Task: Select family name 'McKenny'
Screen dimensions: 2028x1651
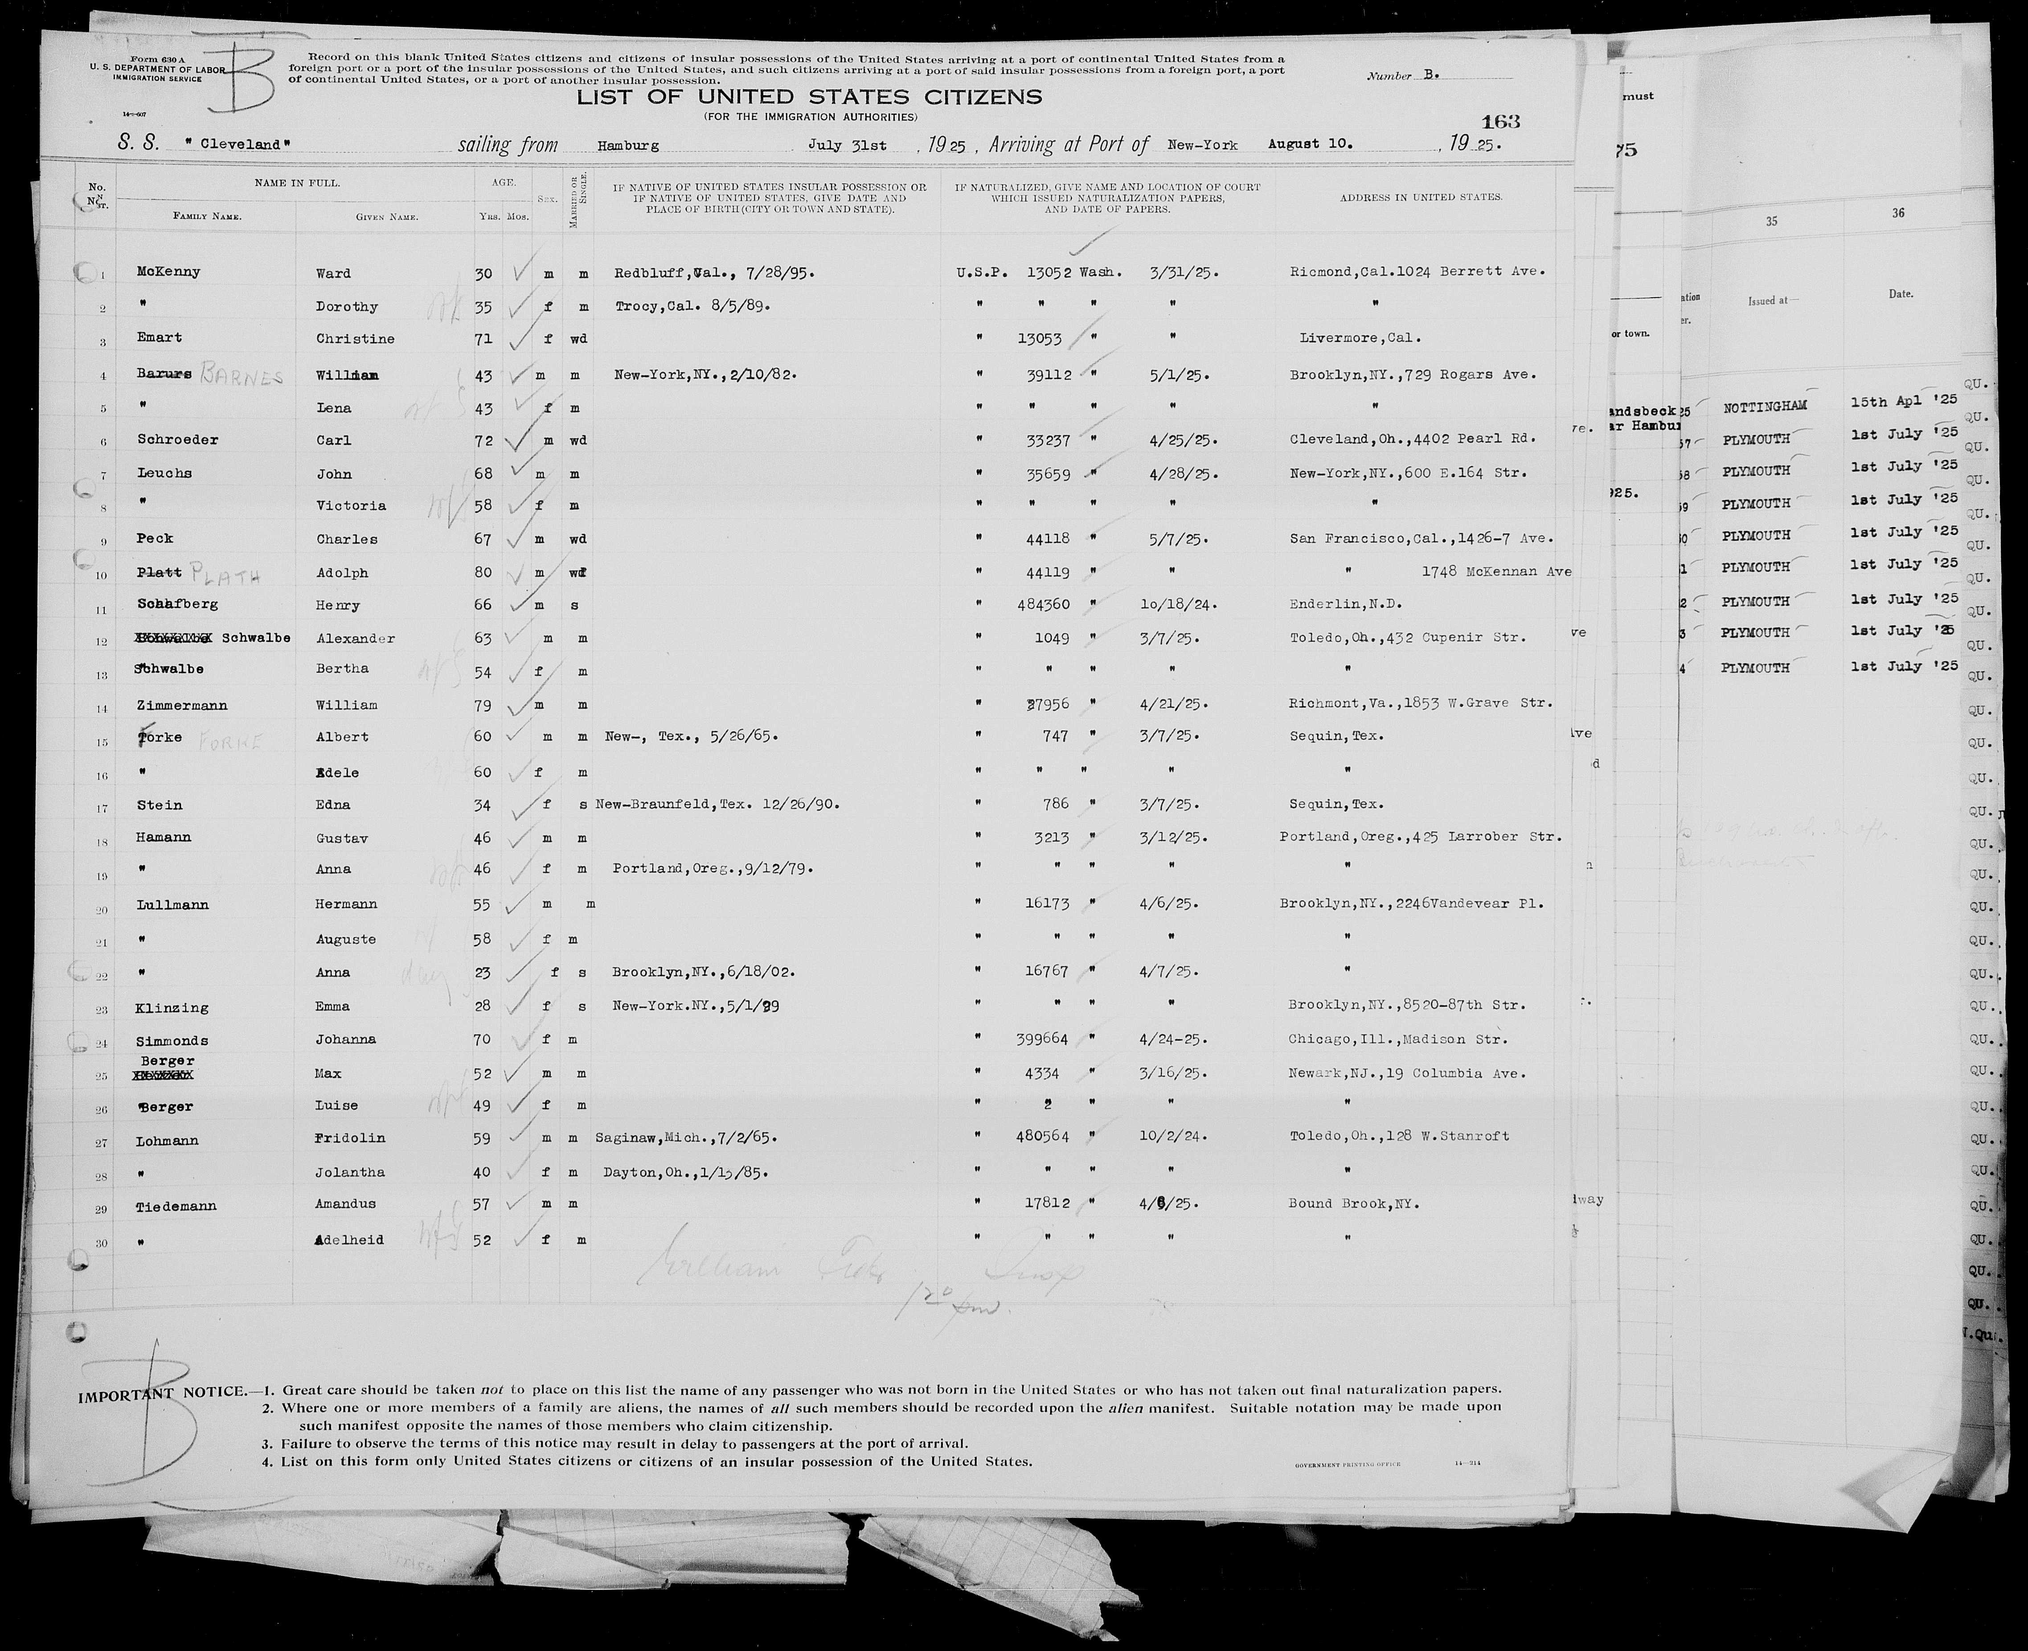Action: click(x=169, y=271)
